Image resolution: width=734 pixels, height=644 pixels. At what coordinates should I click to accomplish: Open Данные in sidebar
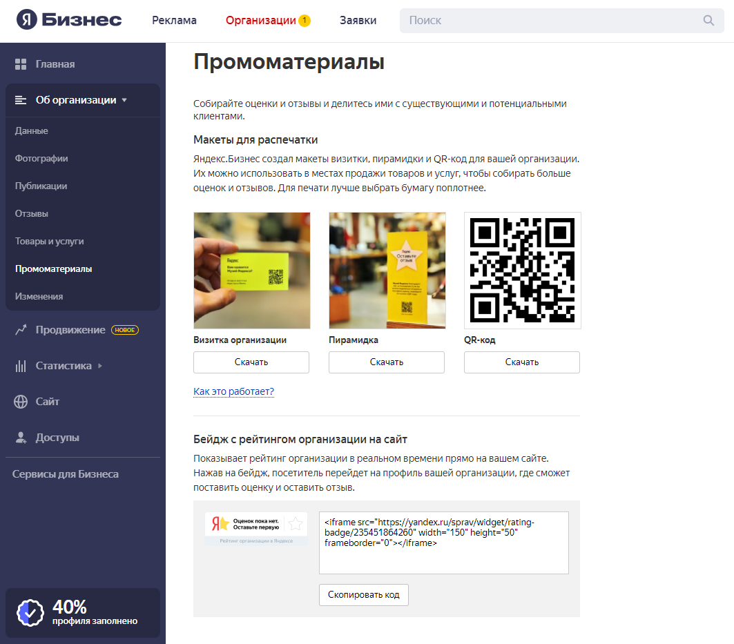tap(31, 131)
